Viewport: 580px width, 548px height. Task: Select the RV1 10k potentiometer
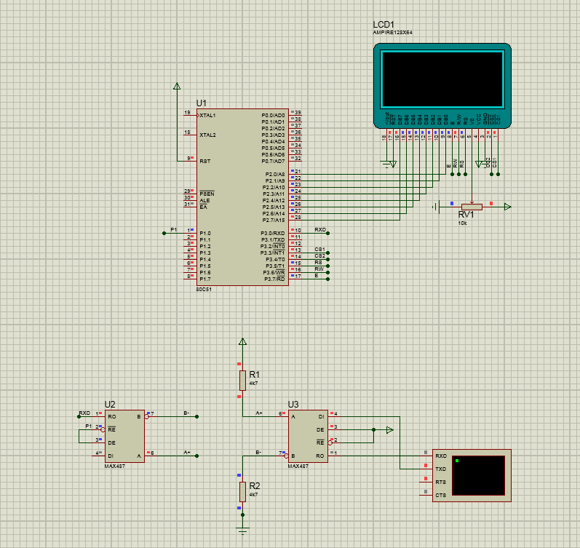tap(472, 207)
